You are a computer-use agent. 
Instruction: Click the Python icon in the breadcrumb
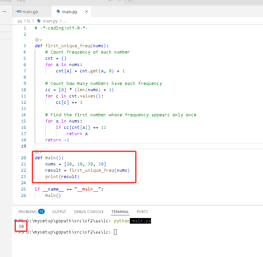coord(38,21)
